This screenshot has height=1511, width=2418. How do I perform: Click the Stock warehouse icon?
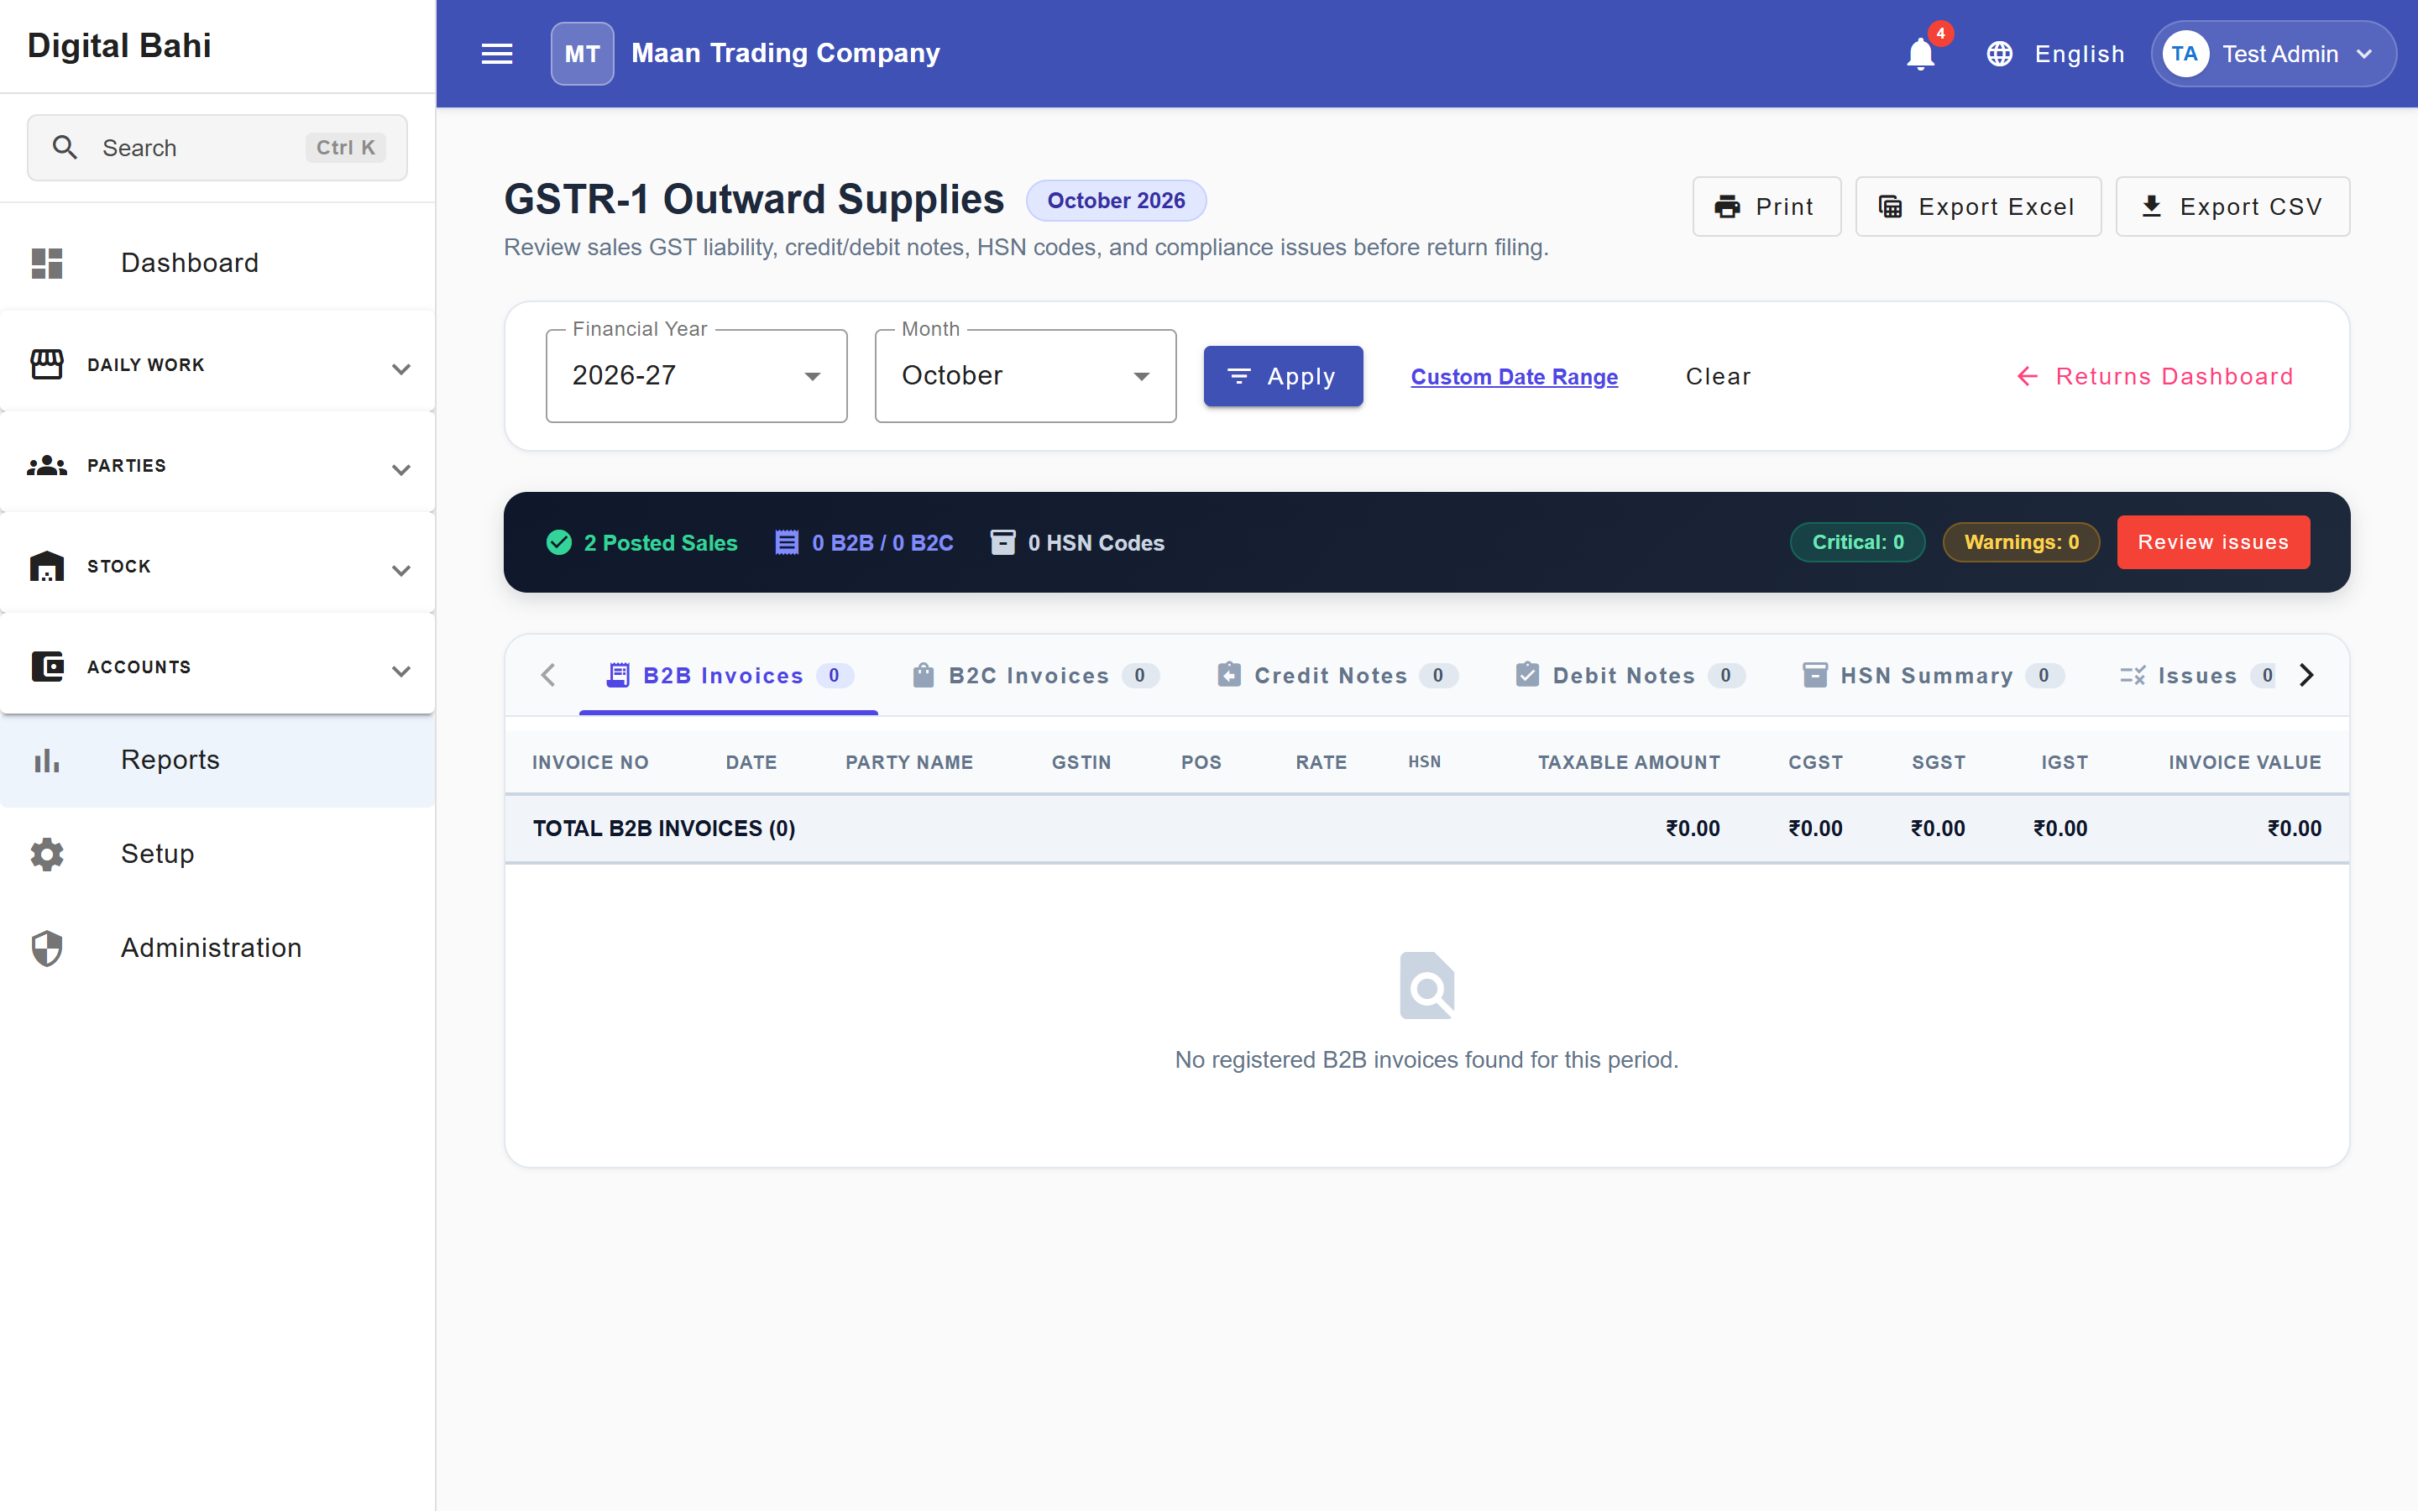[47, 567]
